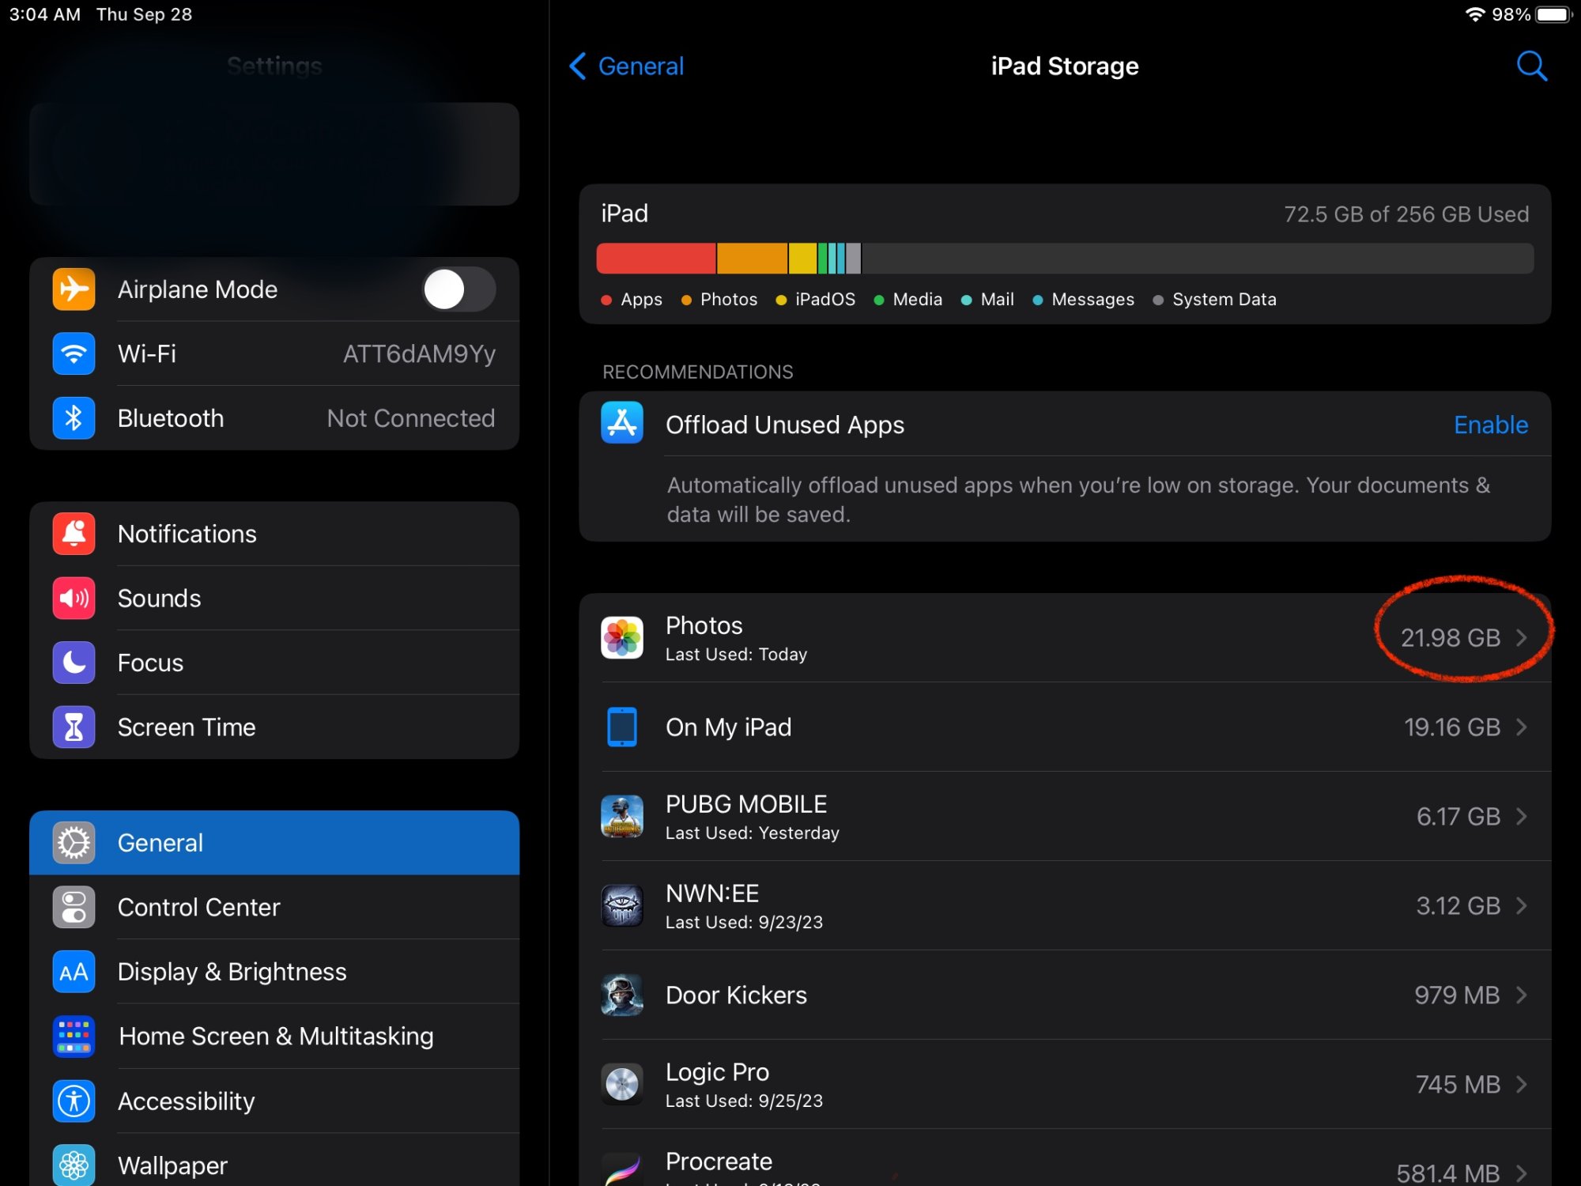Select Notifications in settings sidebar

pyautogui.click(x=274, y=534)
